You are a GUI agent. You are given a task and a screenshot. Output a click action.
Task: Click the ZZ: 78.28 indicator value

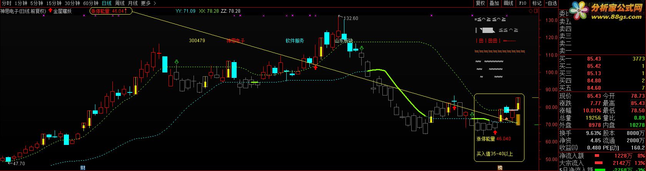(231, 11)
